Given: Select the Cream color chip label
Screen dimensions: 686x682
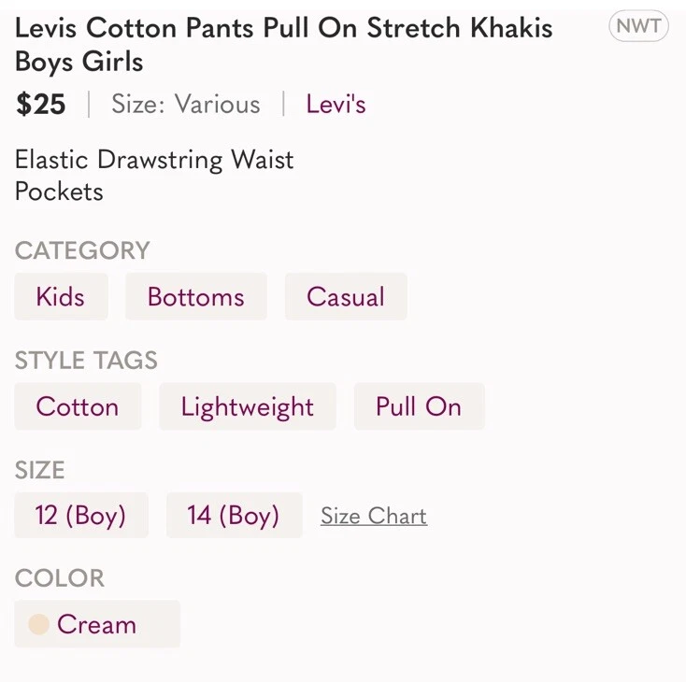Looking at the screenshot, I should tap(96, 624).
